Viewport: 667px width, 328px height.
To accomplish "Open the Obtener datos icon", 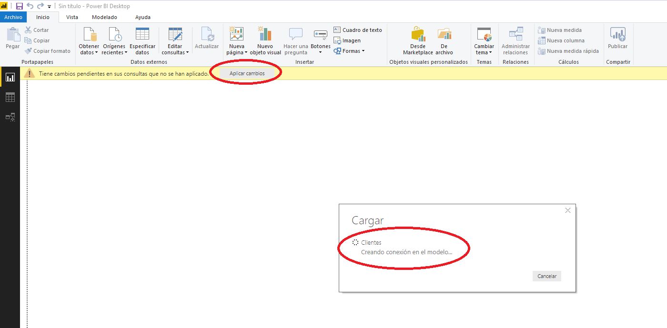I will pyautogui.click(x=89, y=35).
